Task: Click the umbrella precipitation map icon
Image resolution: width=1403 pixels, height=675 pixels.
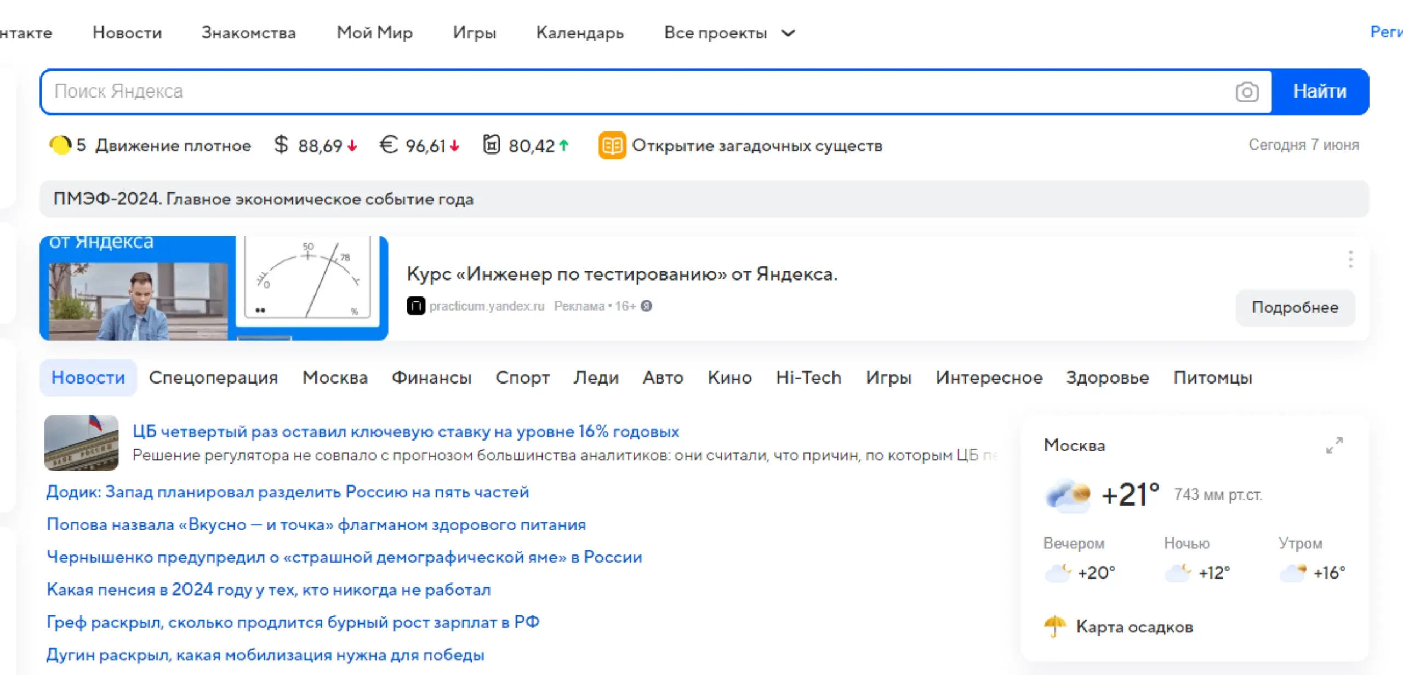Action: [1055, 626]
